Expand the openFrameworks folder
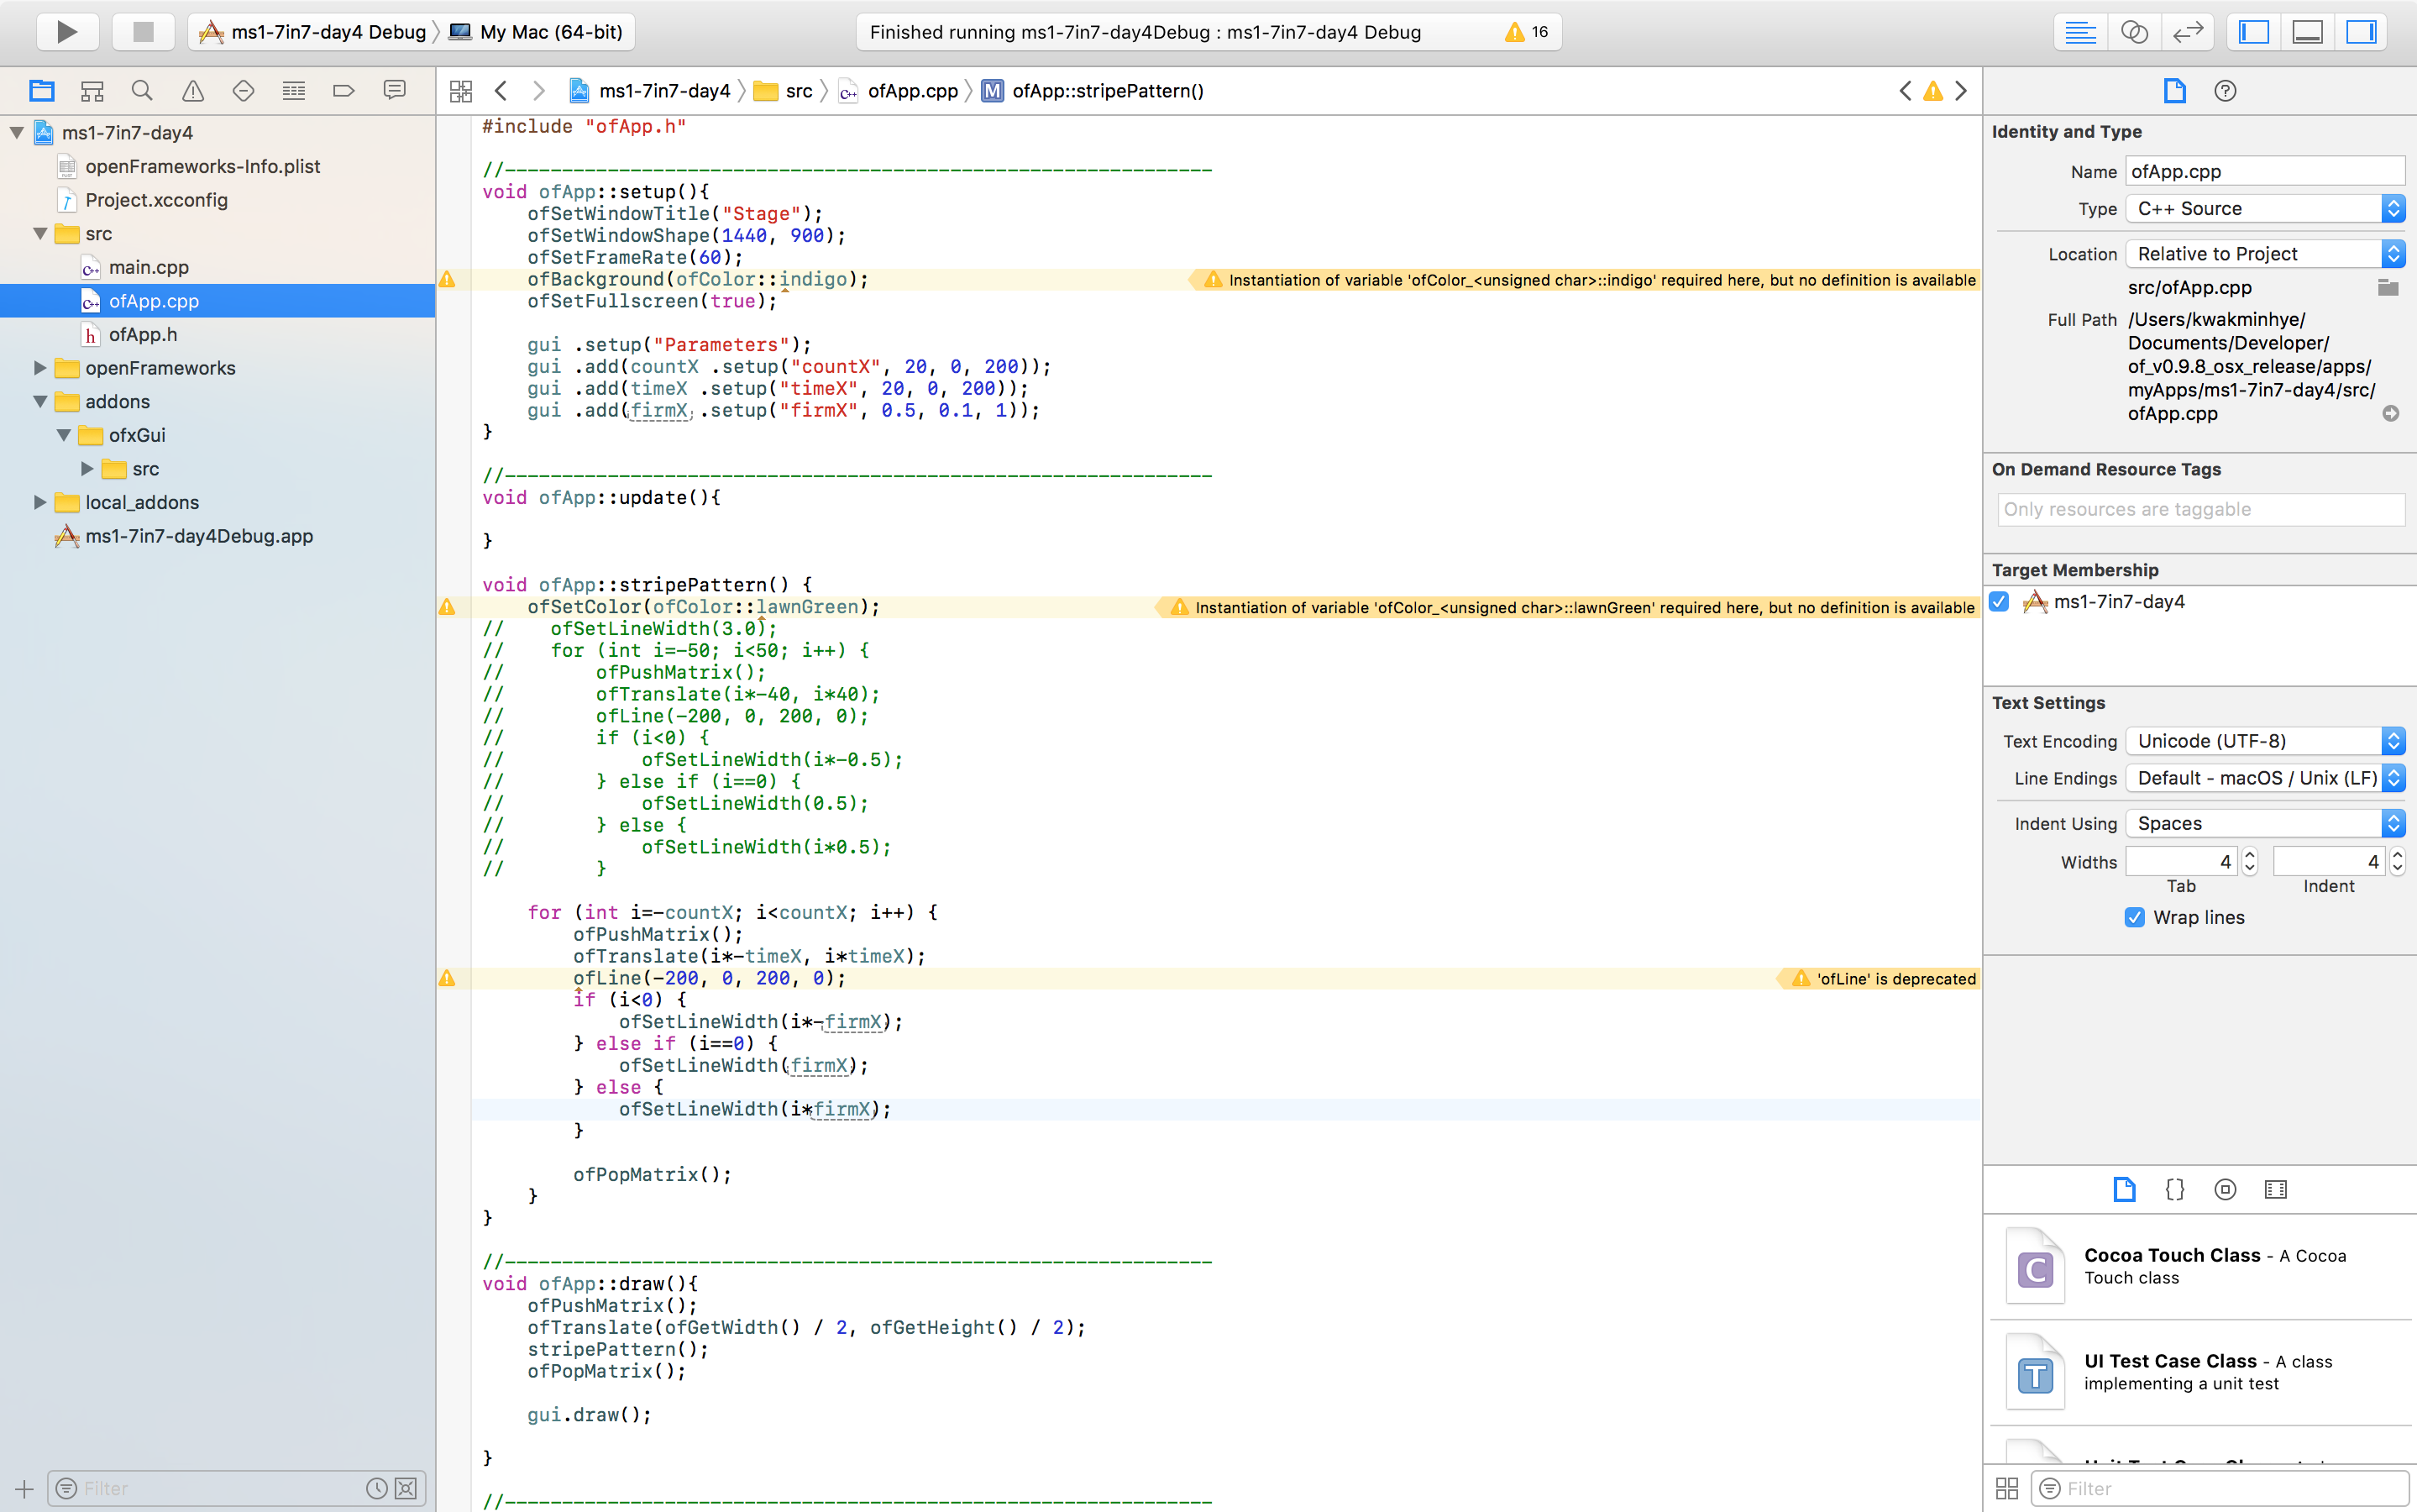This screenshot has width=2417, height=1512. (x=40, y=368)
